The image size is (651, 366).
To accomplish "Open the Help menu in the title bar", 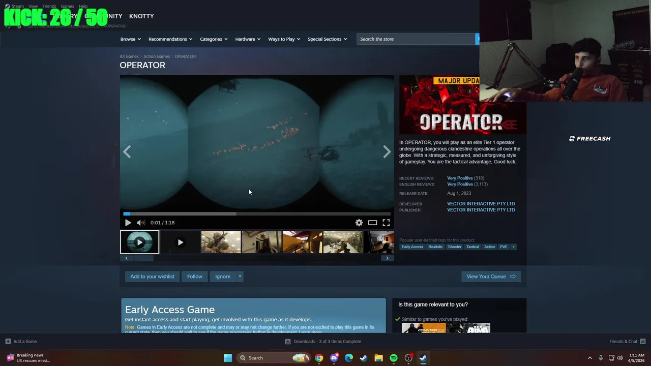I will [83, 7].
